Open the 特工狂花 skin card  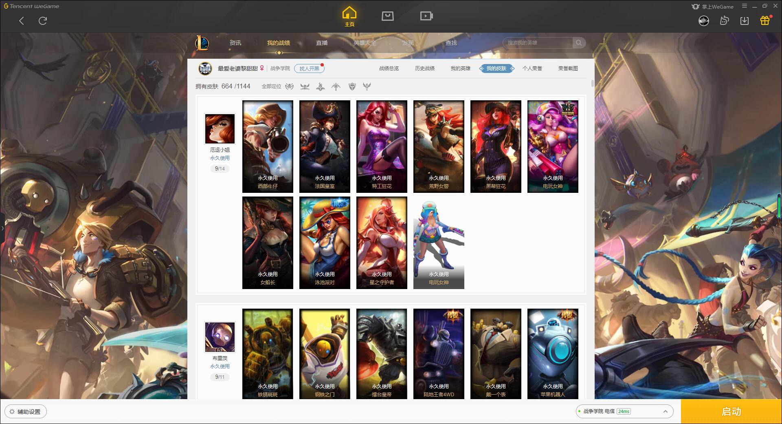click(382, 147)
